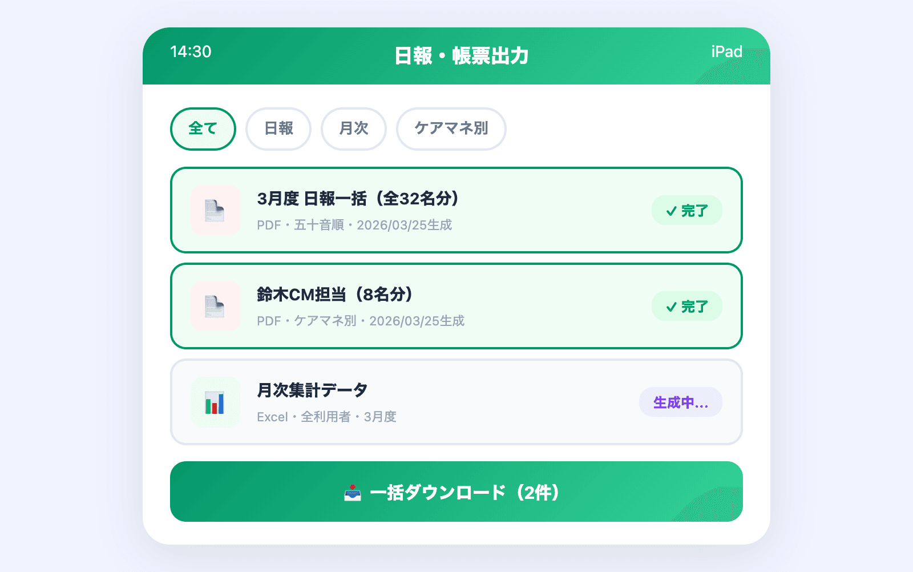Viewport: 913px width, 572px height.
Task: Tap the 完了 badge for 鈴木CM担当
Action: click(687, 306)
